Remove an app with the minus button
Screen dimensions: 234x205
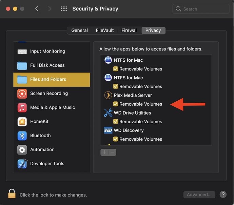coord(112,152)
